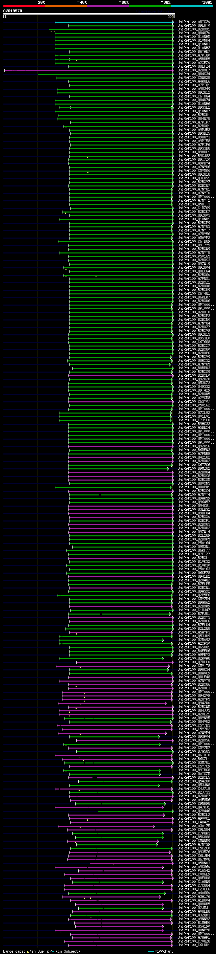
Task: Click the red ~20% identity legend bar
Action: [x=24, y=6]
